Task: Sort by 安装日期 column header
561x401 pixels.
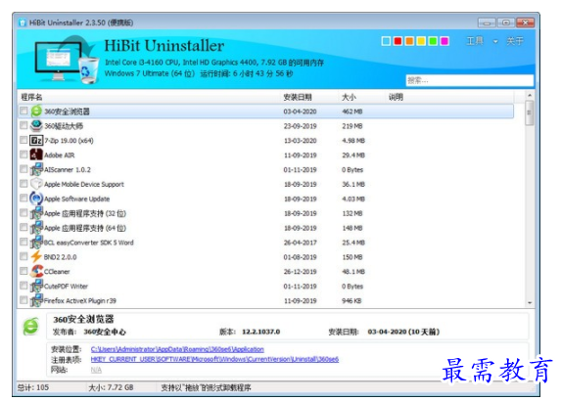Action: (298, 97)
